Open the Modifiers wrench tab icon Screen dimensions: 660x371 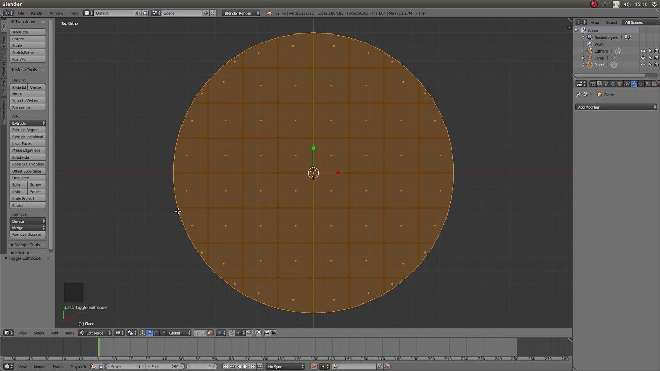point(634,83)
